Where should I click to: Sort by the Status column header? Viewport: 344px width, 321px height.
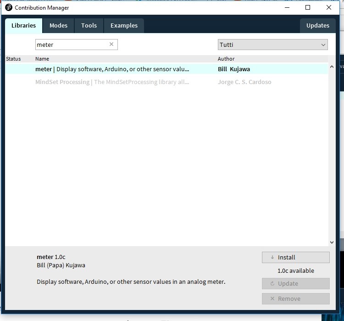pyautogui.click(x=13, y=59)
